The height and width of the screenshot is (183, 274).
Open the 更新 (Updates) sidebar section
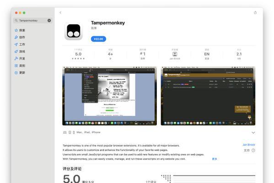[x=20, y=73]
